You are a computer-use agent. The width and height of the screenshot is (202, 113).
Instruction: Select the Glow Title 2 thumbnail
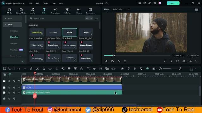(x=69, y=32)
